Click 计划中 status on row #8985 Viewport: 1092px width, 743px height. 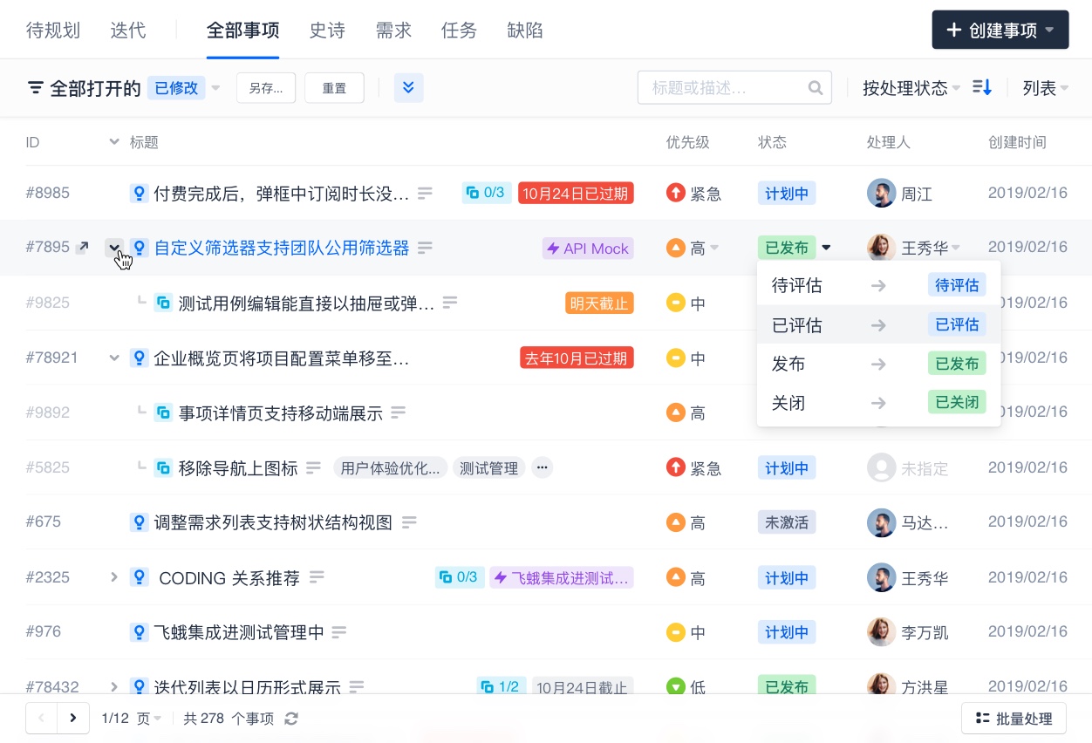click(787, 194)
